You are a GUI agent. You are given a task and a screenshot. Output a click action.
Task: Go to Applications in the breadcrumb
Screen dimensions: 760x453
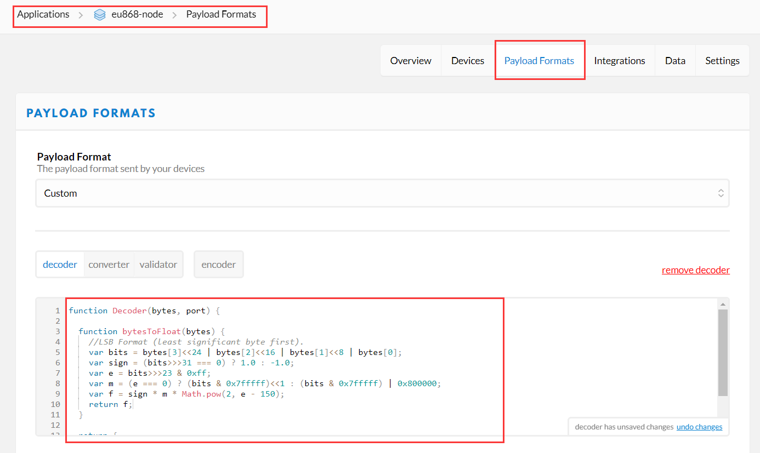43,14
